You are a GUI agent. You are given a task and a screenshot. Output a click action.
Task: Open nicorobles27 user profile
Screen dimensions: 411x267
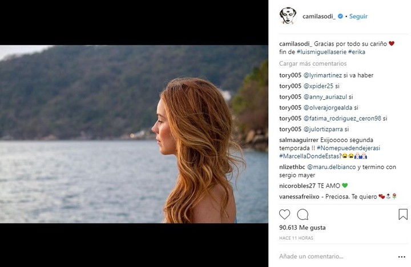click(x=298, y=185)
